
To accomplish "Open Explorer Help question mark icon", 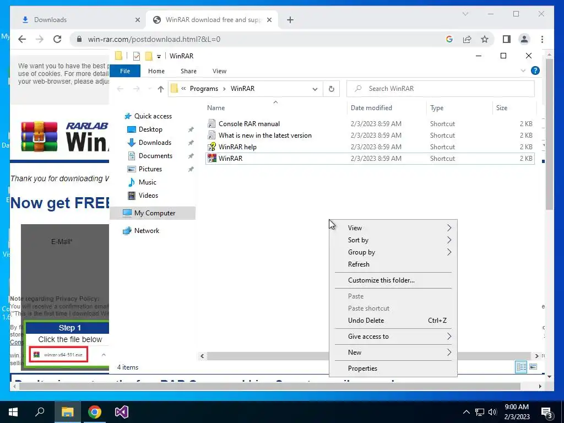I will 535,70.
